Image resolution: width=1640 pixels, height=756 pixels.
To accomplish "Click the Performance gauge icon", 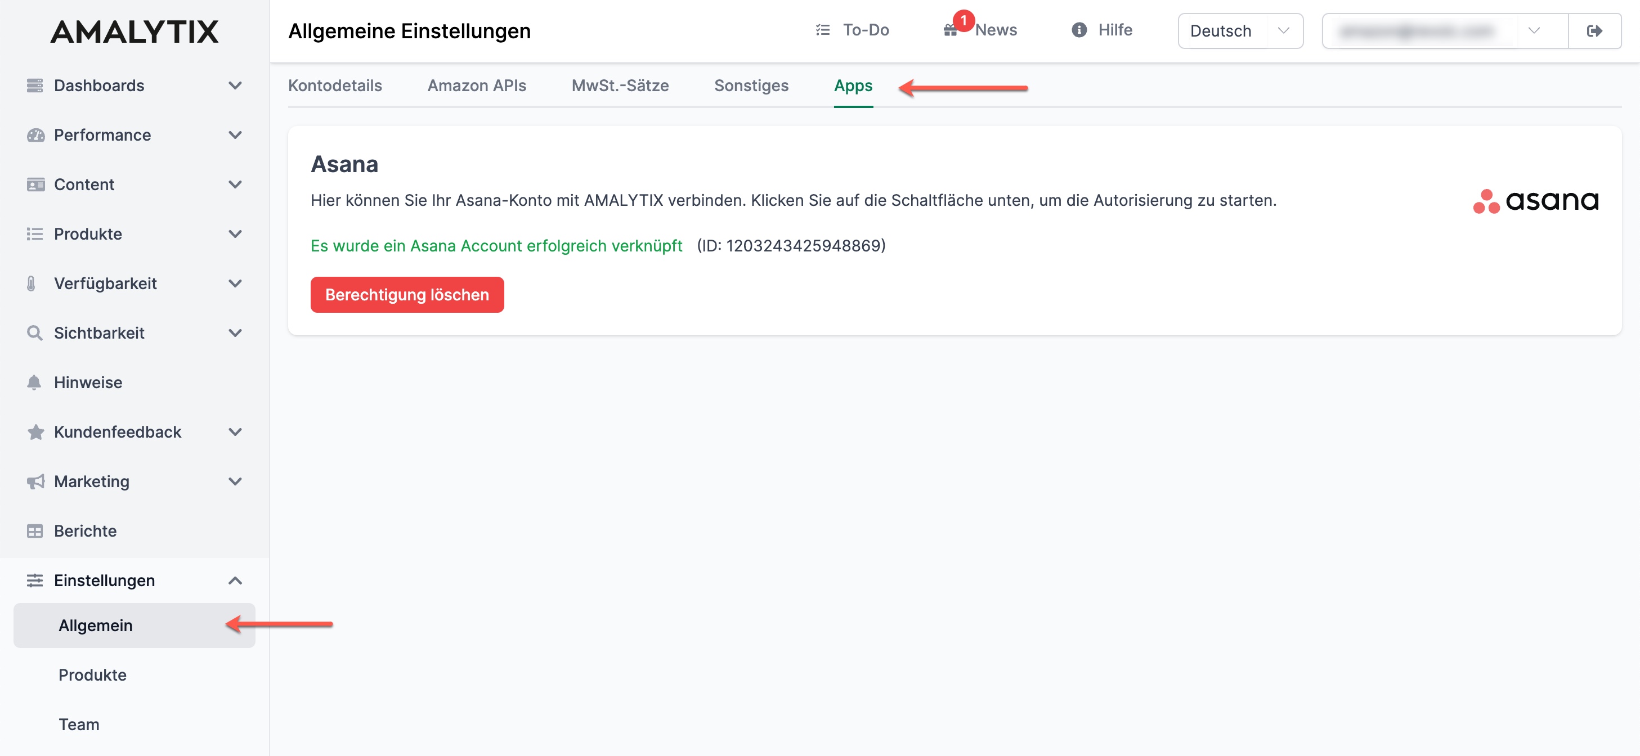I will point(35,135).
